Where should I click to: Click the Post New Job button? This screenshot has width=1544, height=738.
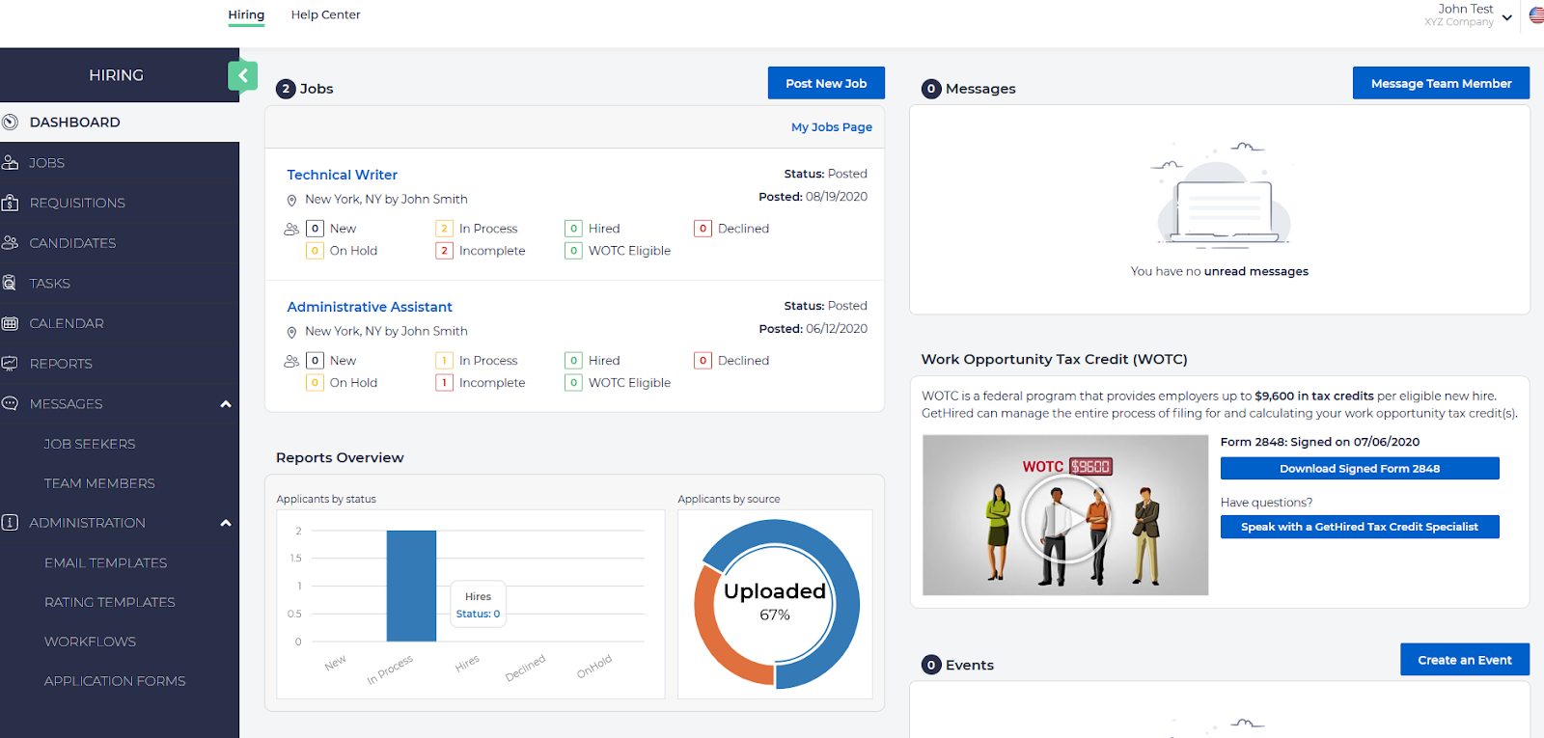[x=826, y=84]
